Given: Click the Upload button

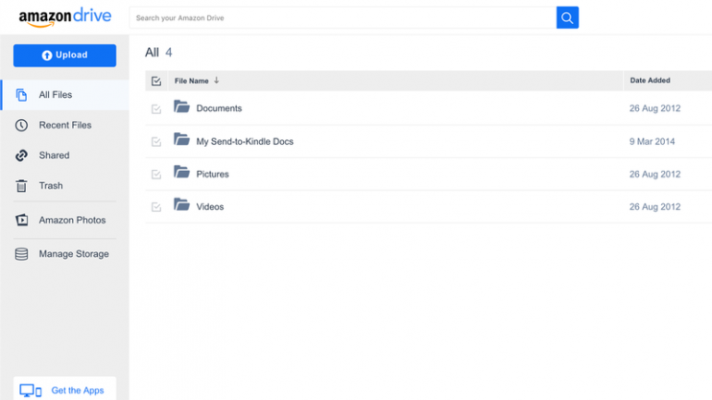Looking at the screenshot, I should coord(65,55).
